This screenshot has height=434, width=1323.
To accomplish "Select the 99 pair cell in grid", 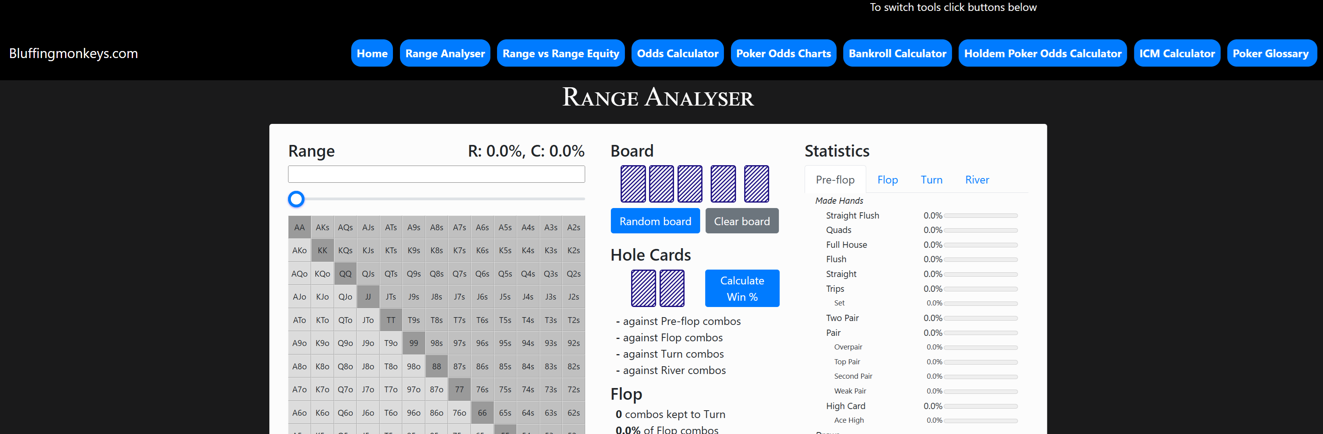I will 414,343.
